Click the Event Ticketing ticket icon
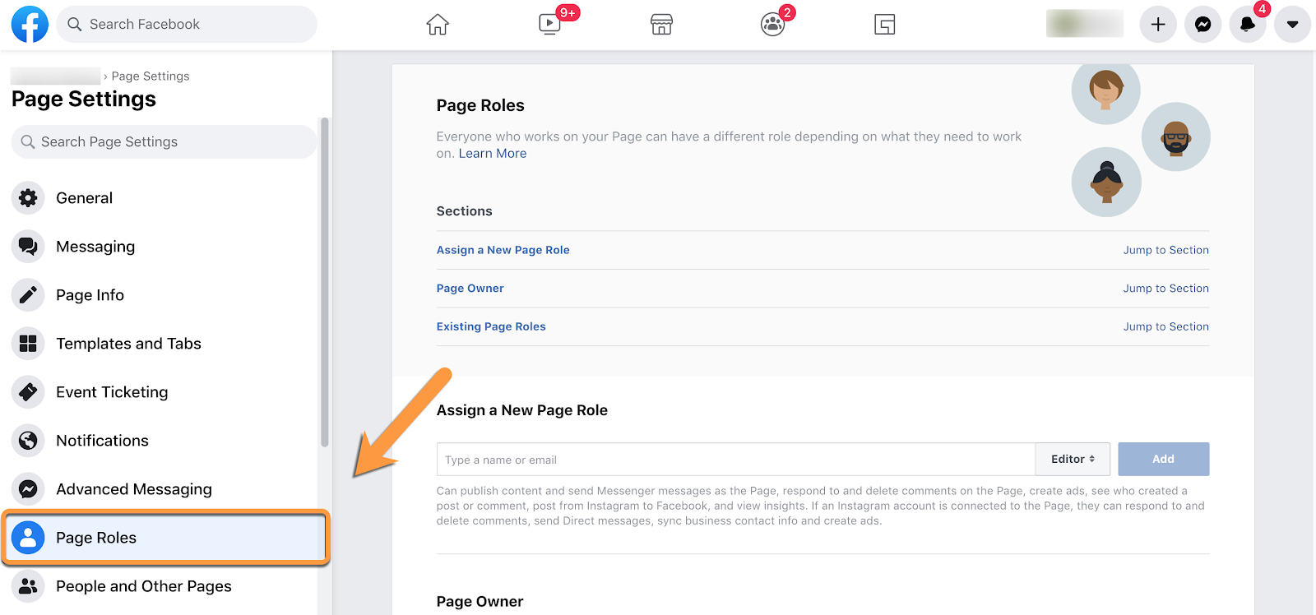Screen dimensions: 1316x615 coord(28,392)
